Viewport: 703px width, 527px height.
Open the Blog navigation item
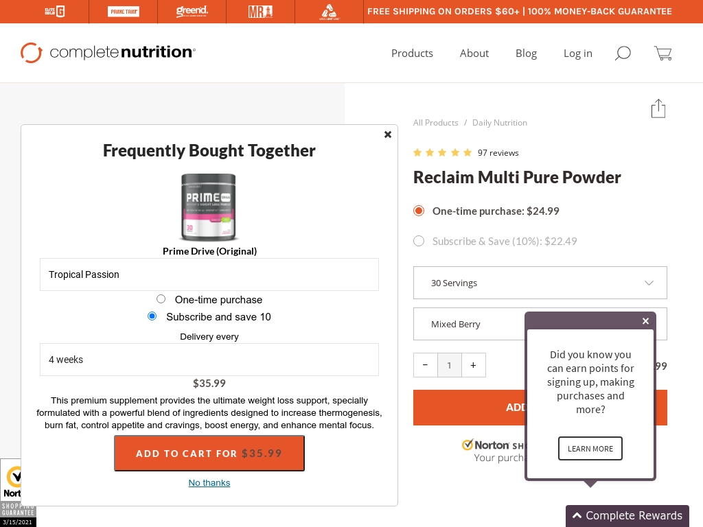pos(526,53)
